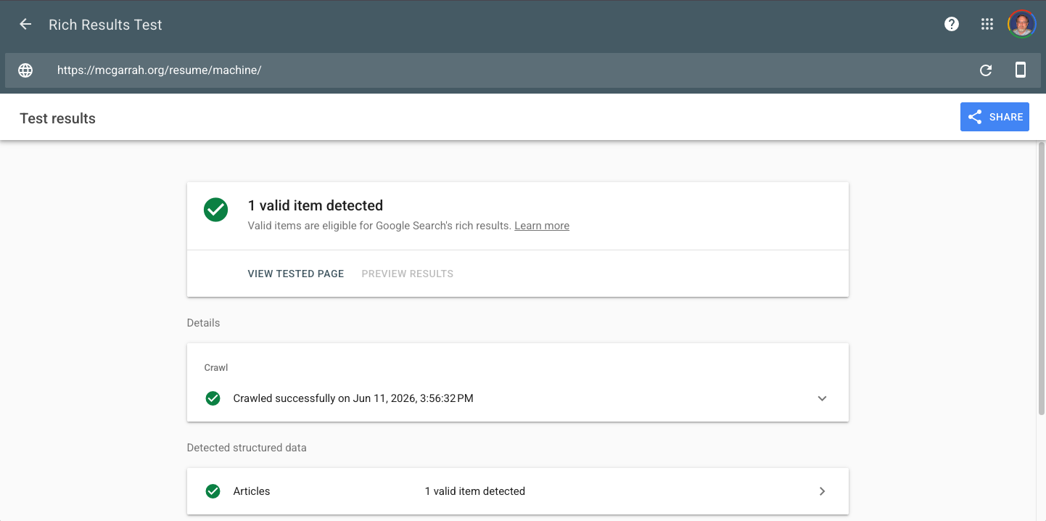
Task: Switch user agent via smartphone icon
Action: point(1021,70)
